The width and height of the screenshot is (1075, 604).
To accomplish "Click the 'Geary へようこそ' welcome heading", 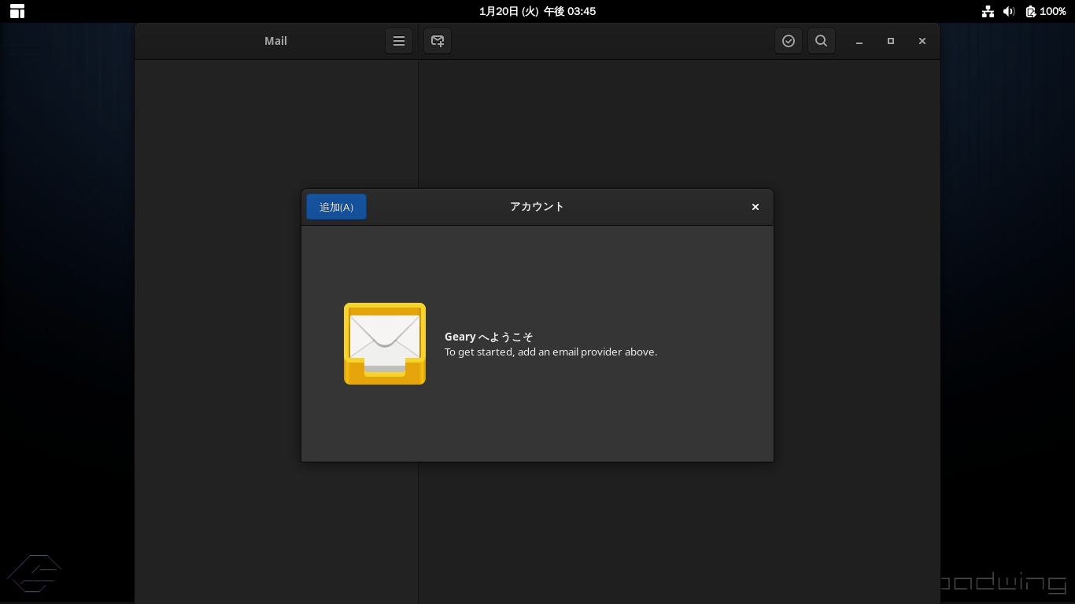I will 489,337.
